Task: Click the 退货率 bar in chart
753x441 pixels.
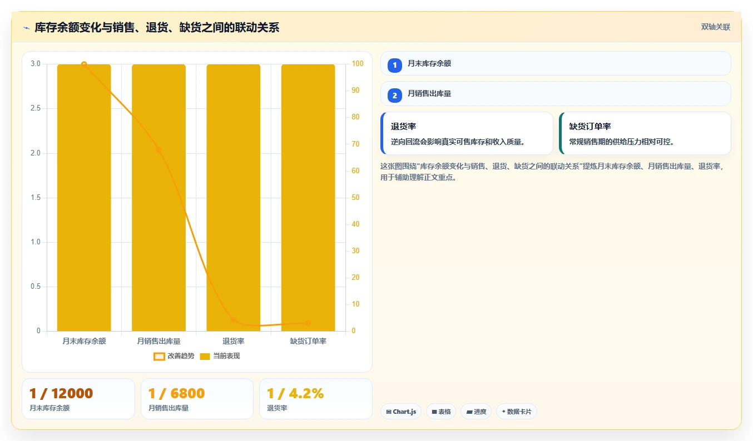Action: tap(234, 198)
